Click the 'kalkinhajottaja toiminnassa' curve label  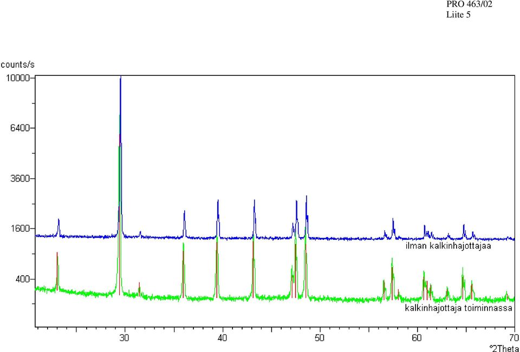[x=459, y=309]
